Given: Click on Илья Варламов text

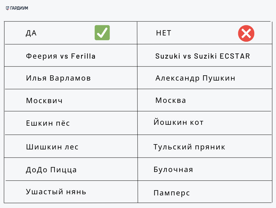Looking at the screenshot, I should click(58, 78).
